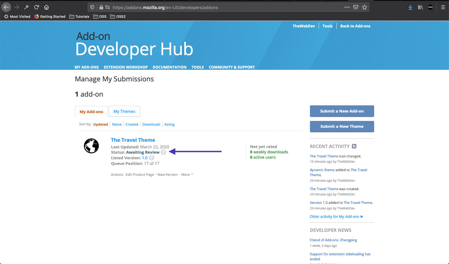Sort add-ons by Name
Viewport: 449px width, 264px height.
(x=117, y=124)
